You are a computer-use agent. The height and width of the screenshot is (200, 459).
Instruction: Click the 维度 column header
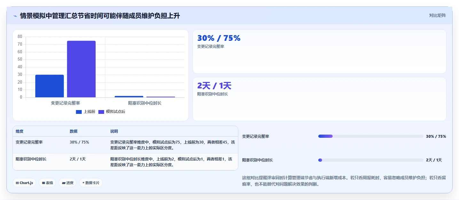20,131
